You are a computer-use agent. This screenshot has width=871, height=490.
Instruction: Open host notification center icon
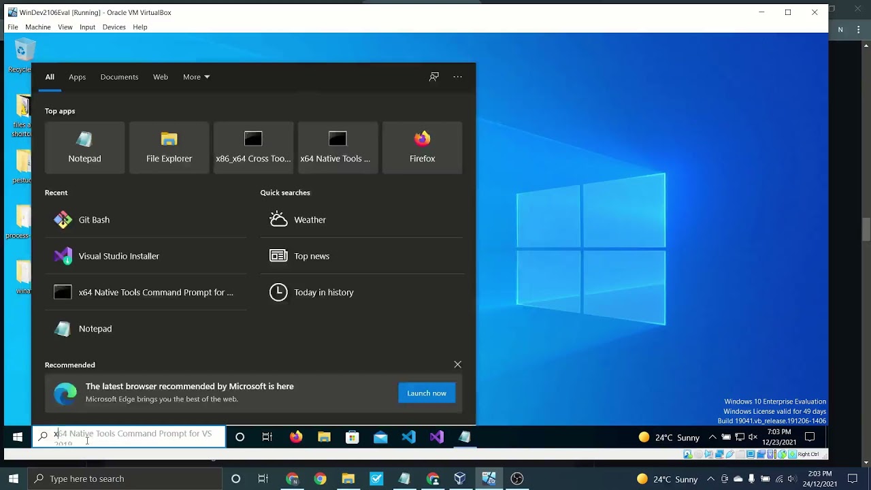(853, 479)
